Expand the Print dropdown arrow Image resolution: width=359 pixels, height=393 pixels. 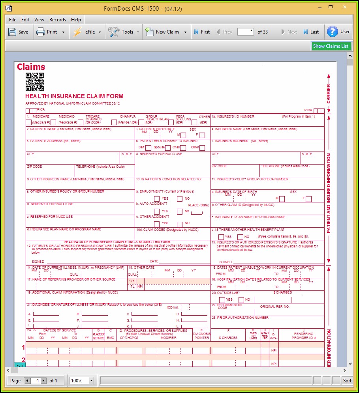63,32
